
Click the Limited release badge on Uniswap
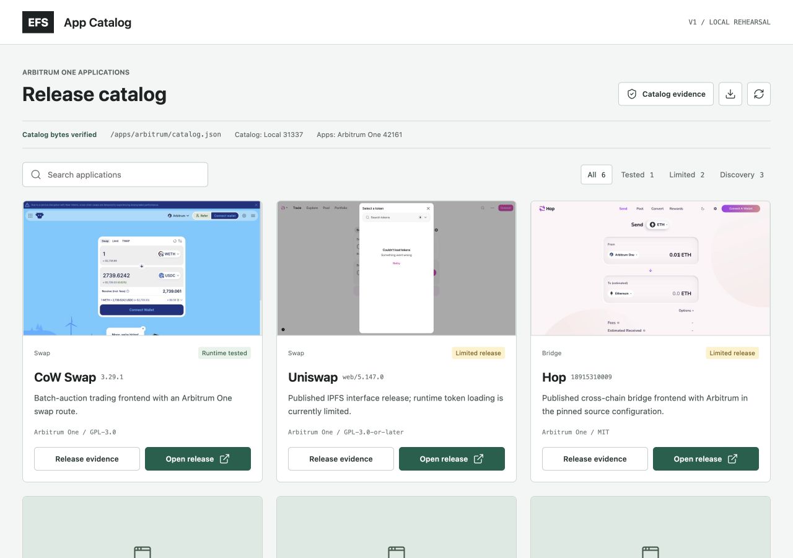pyautogui.click(x=478, y=353)
